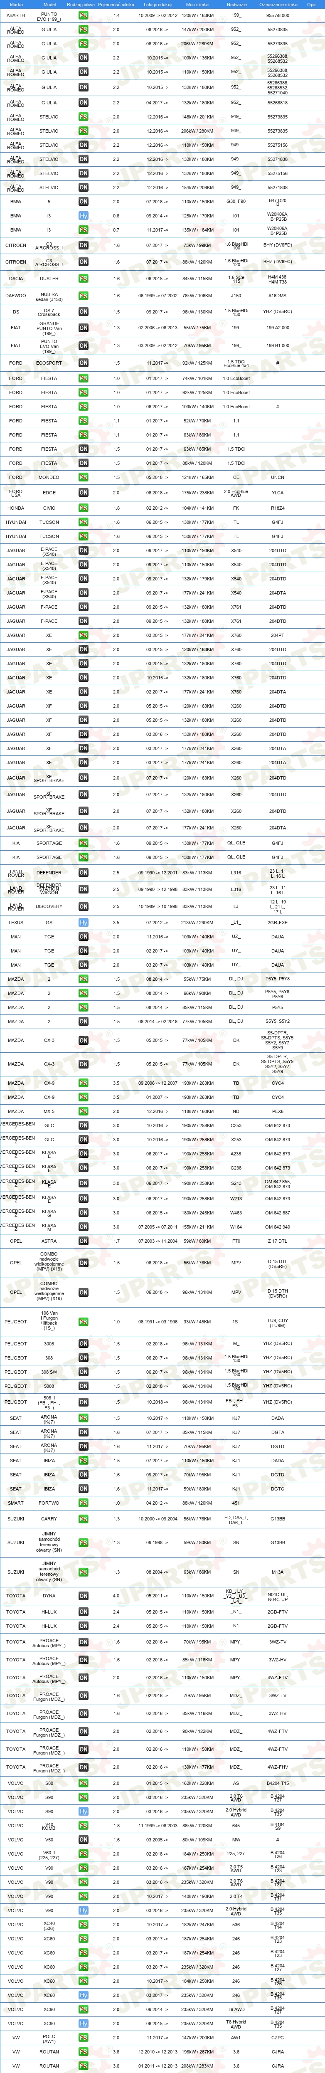Click the petrol icon in the PEUGEOT 106 Van row

click(x=84, y=1321)
